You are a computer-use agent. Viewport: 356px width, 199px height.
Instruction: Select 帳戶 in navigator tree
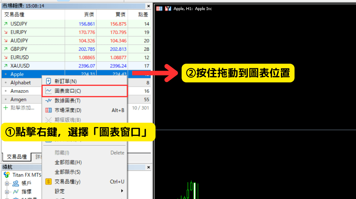[x=26, y=183]
